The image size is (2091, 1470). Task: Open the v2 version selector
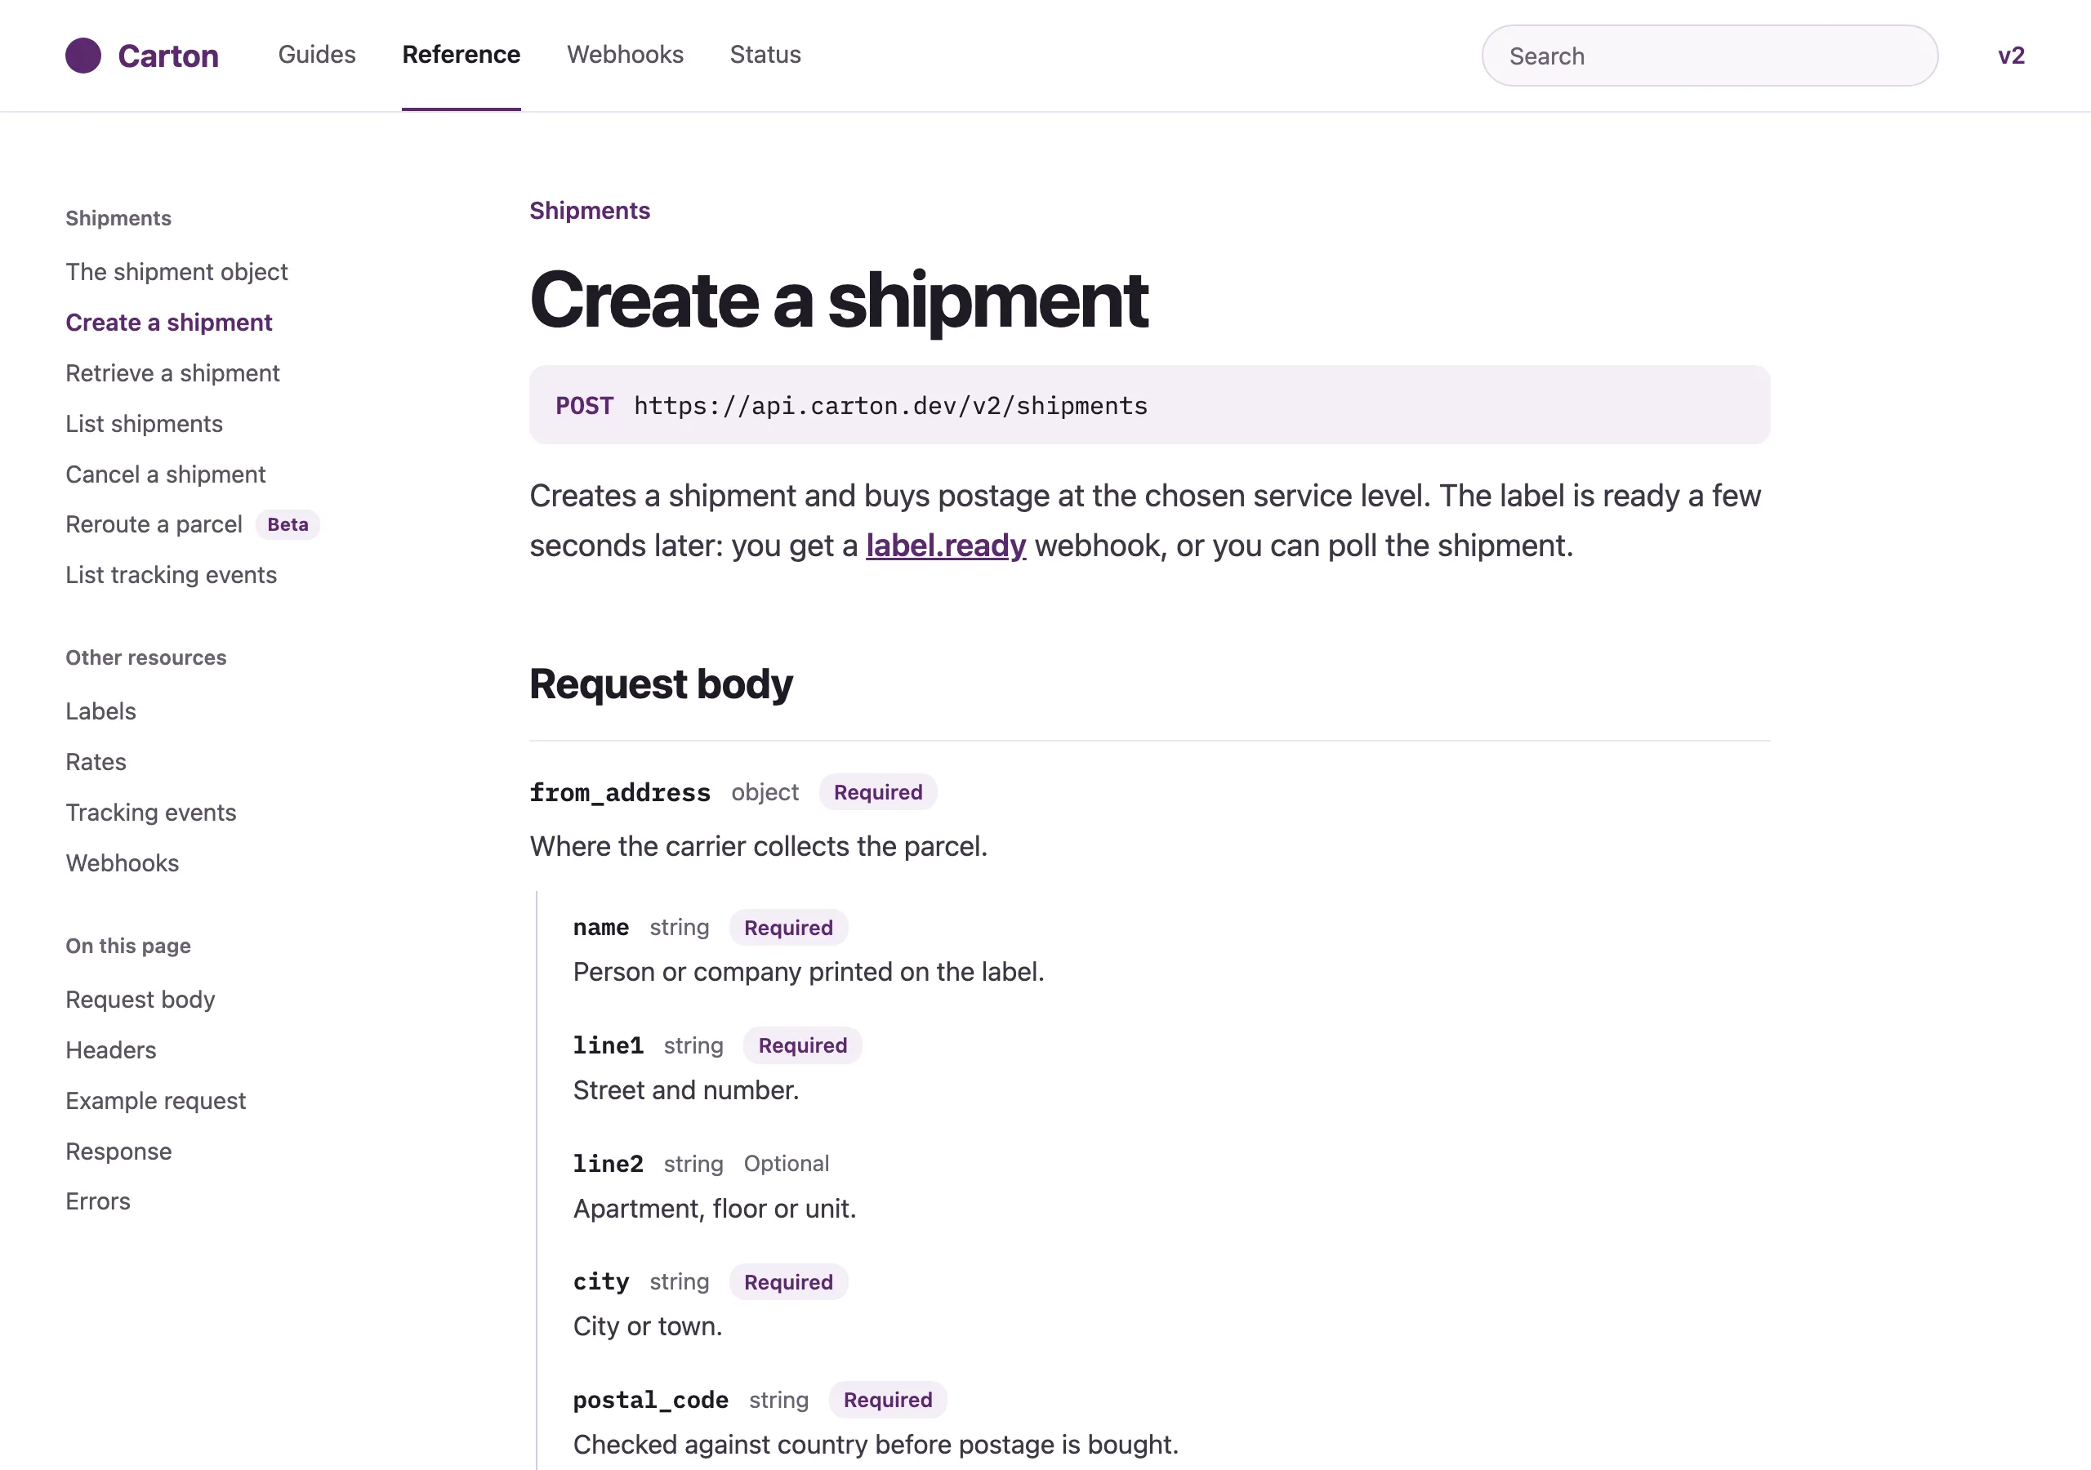pyautogui.click(x=2011, y=56)
